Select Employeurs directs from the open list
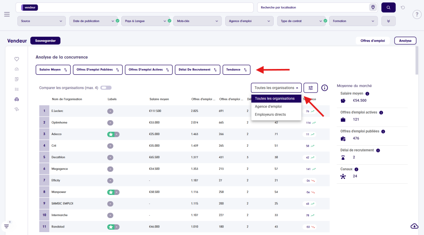This screenshot has height=235, width=424. tap(270, 114)
